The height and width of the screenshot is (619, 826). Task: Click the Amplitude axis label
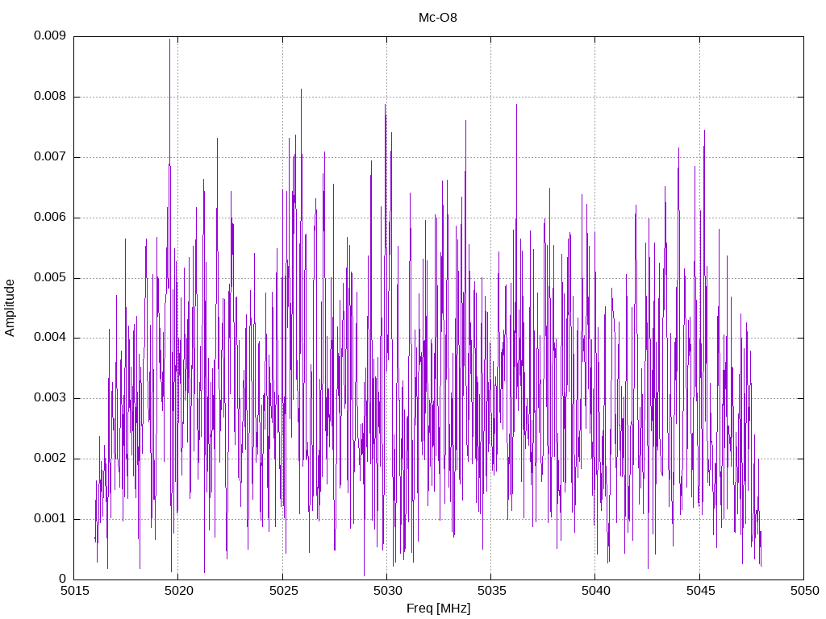[x=10, y=308]
